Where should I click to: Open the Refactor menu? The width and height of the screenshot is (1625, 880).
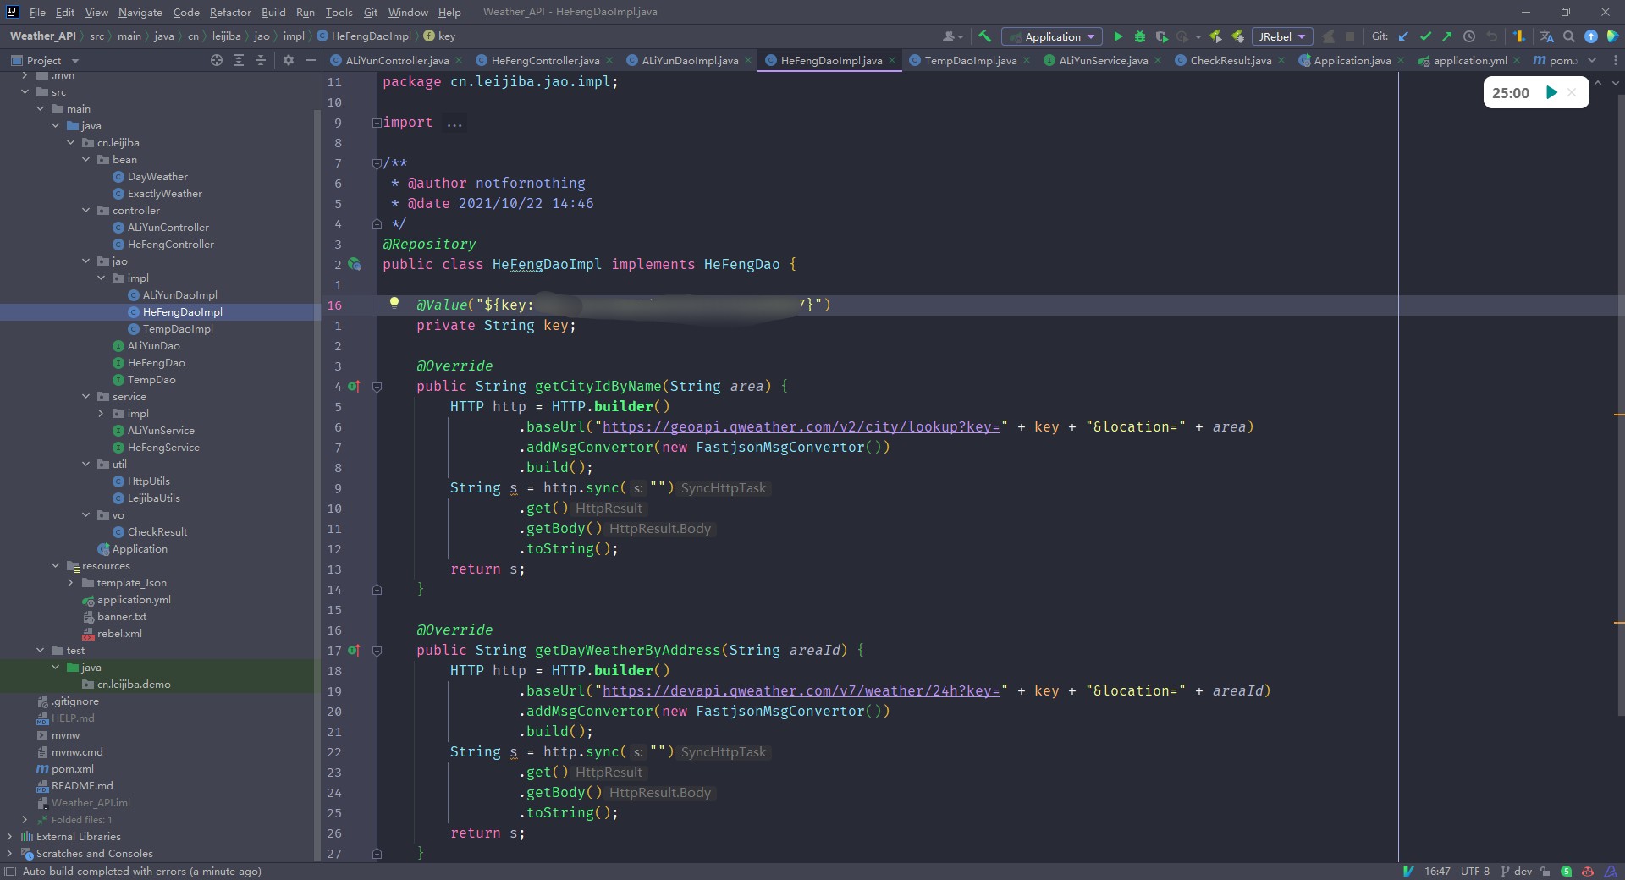click(x=230, y=12)
